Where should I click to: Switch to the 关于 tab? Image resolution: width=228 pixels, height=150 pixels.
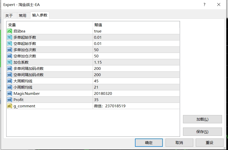click(9, 15)
